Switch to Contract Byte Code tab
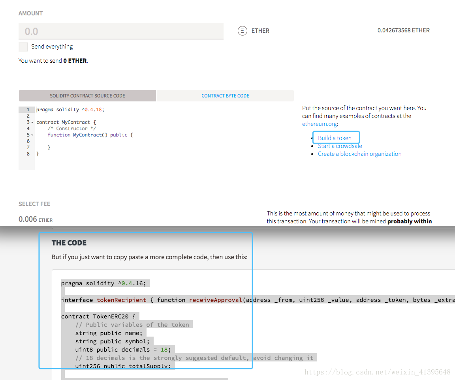Viewport: 455px width, 380px height. point(225,95)
